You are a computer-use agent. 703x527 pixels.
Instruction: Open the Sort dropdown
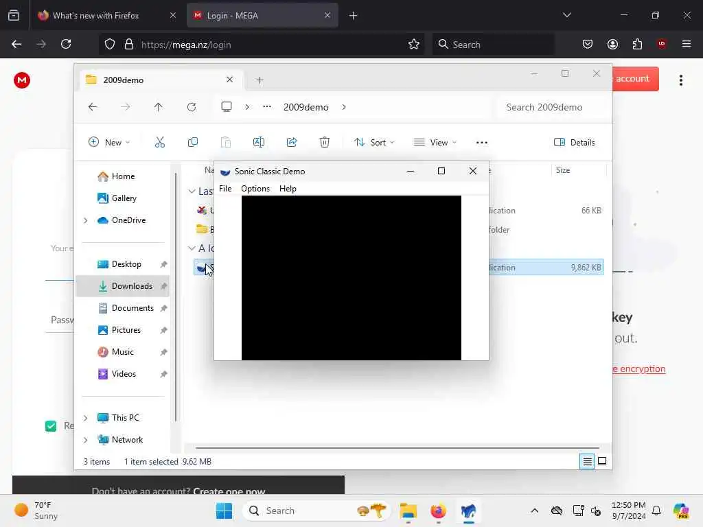(374, 143)
